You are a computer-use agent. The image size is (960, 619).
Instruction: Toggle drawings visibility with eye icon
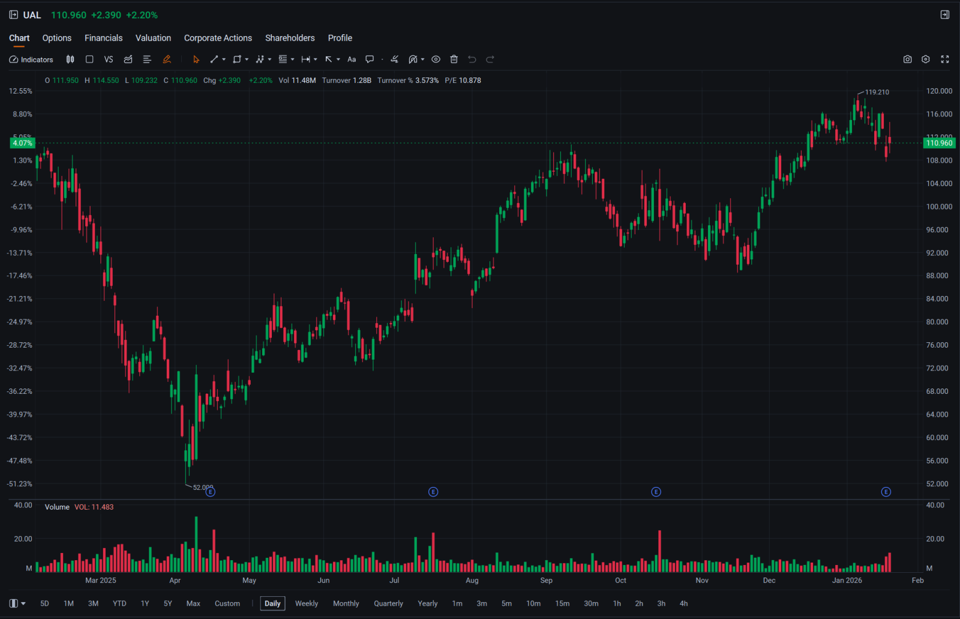click(x=436, y=59)
